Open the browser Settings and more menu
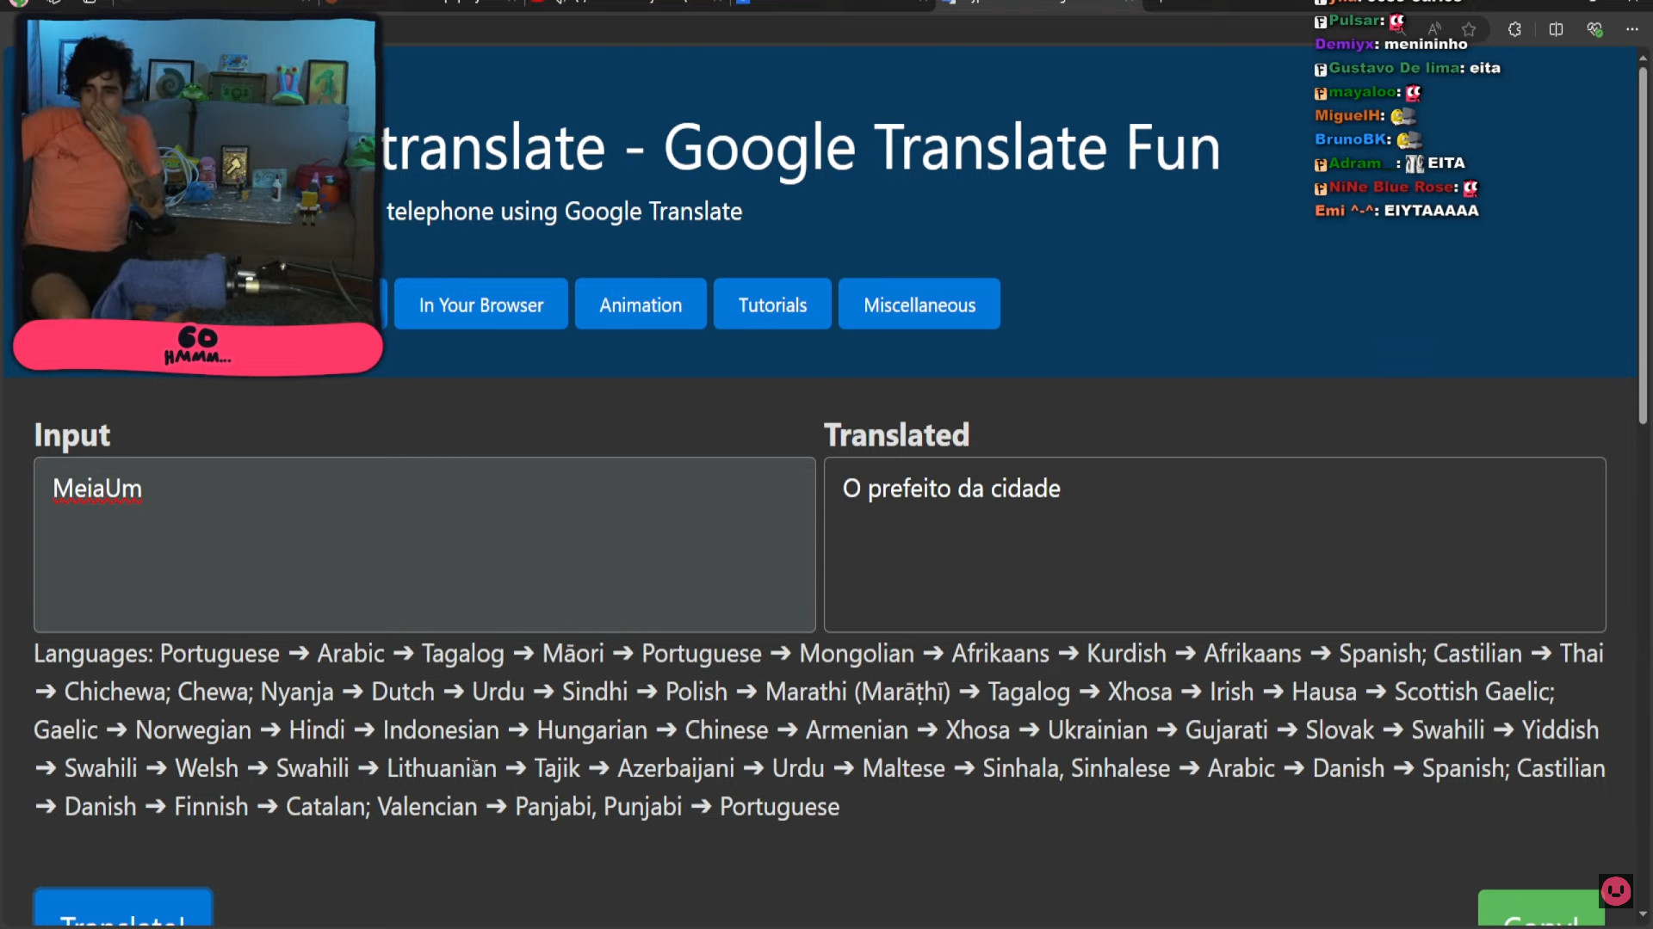Viewport: 1653px width, 929px height. pos(1632,29)
